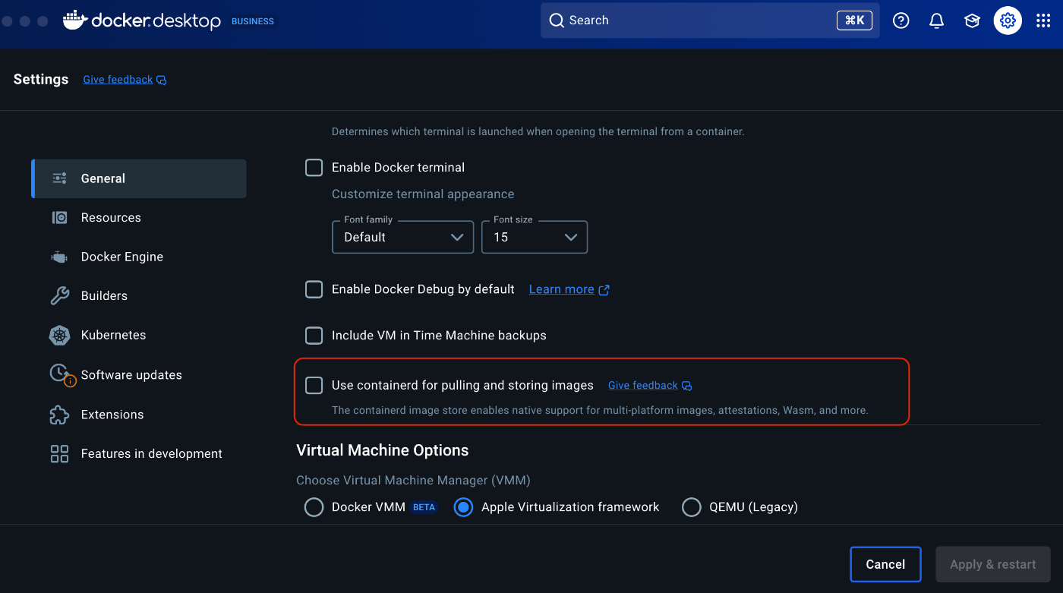Click the containerd image store description text
This screenshot has width=1063, height=593.
click(x=600, y=410)
